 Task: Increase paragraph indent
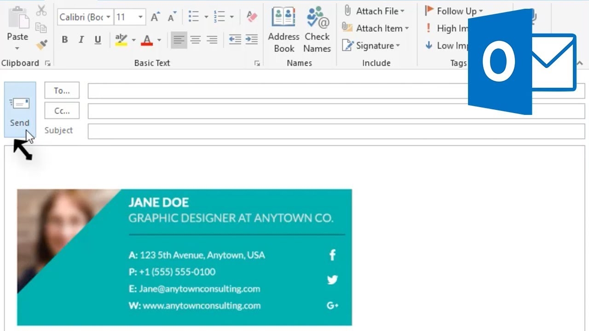coord(252,40)
